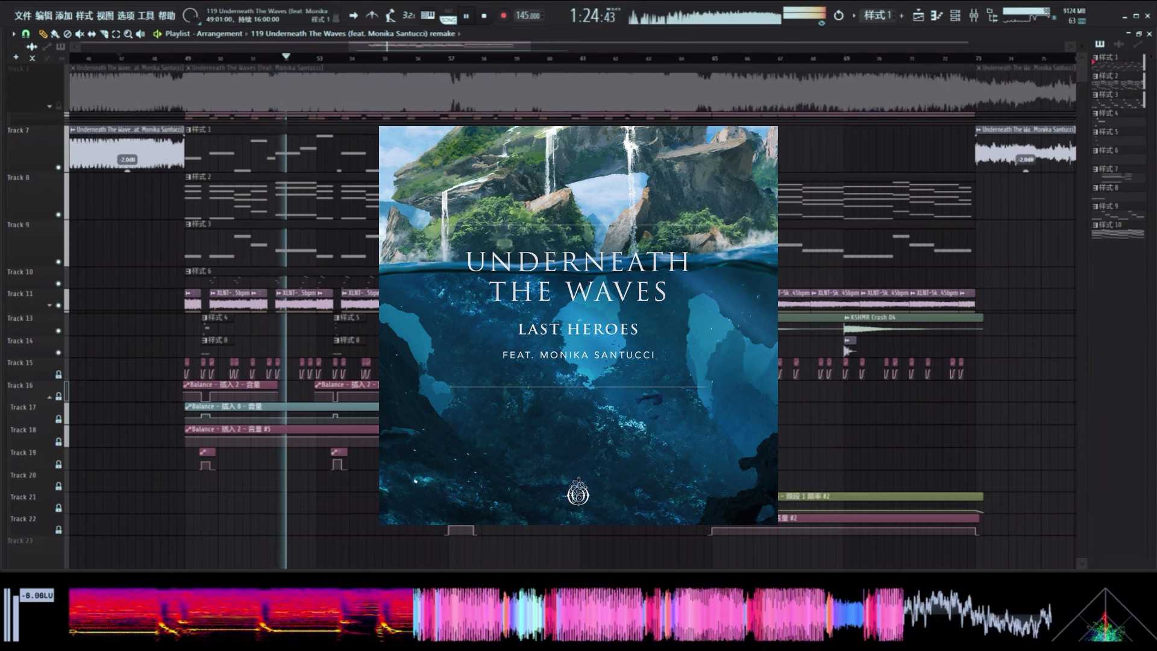Open the 文件 menu
The height and width of the screenshot is (651, 1157).
pos(22,16)
